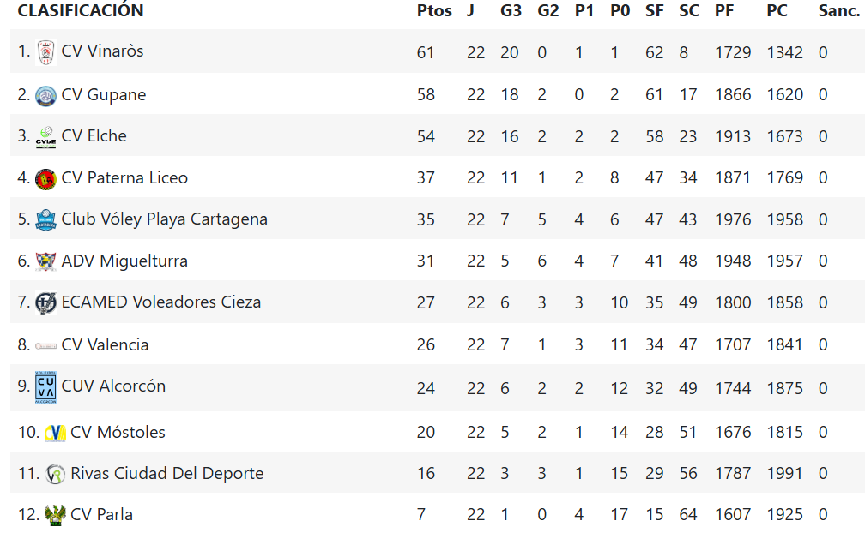
Task: Open the CV Valencia team link
Action: coord(105,345)
